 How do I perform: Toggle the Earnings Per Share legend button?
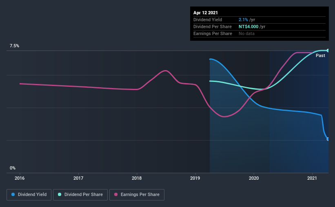click(x=137, y=195)
